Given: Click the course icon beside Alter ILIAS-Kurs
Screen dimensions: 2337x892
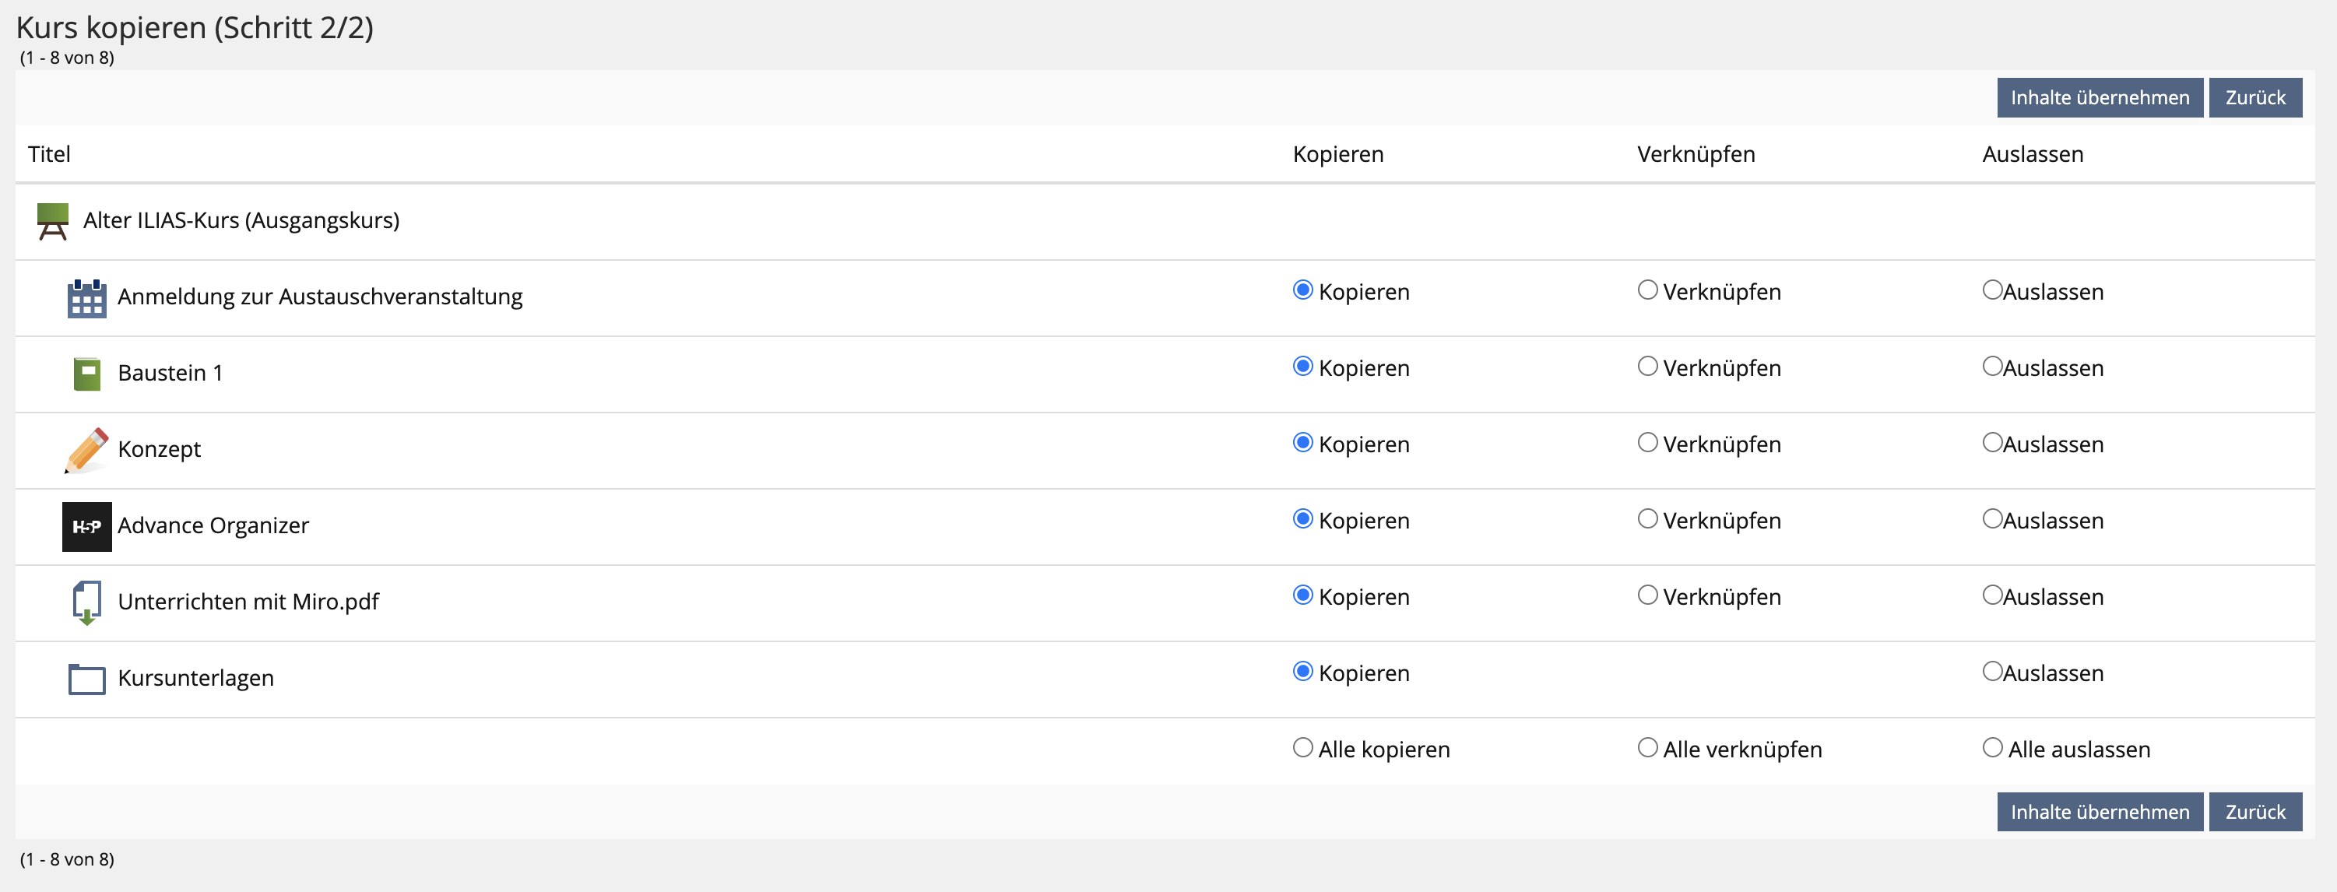Looking at the screenshot, I should coord(53,221).
